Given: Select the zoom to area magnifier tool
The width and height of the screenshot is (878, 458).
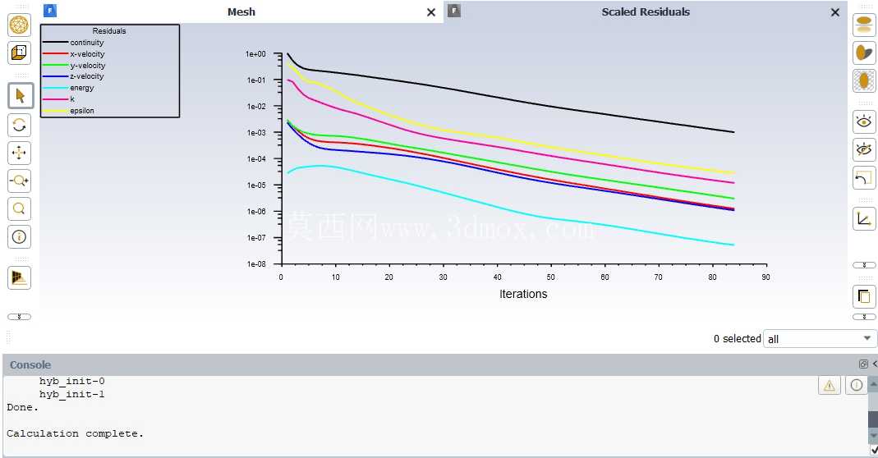Looking at the screenshot, I should click(19, 208).
